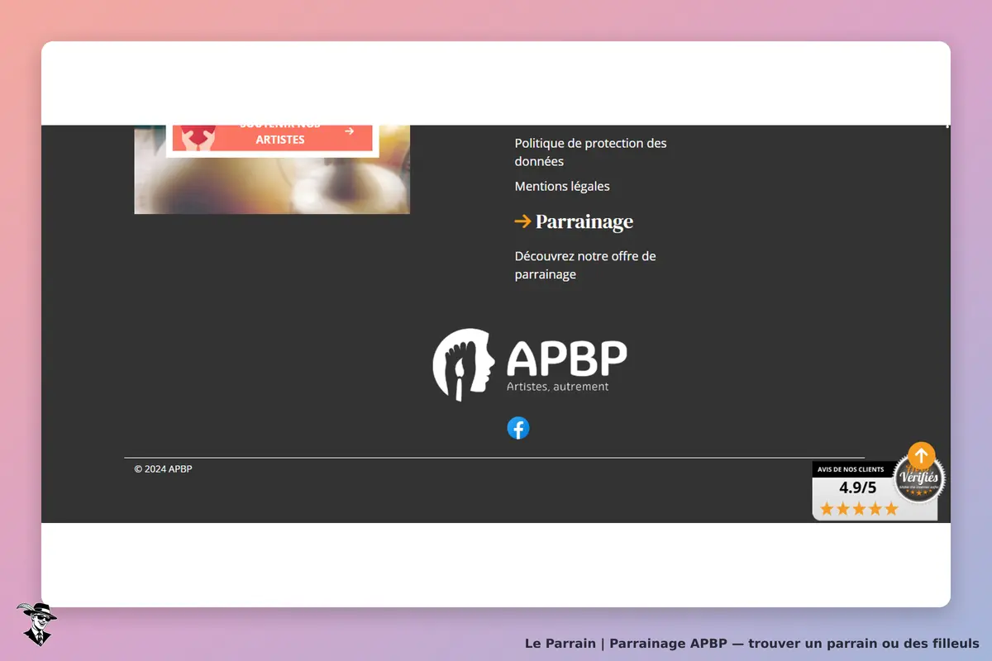
Task: Click the Artistes, autrement tagline
Action: coord(558,387)
